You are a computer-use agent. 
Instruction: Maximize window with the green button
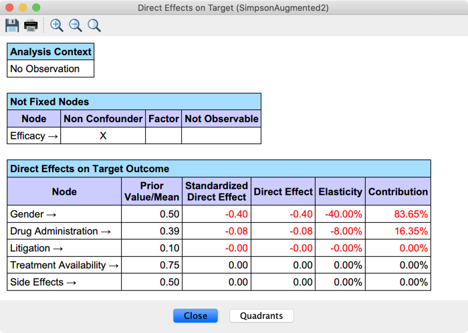36,8
